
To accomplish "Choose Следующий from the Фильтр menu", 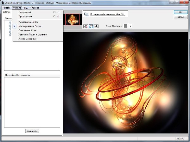I will coord(25,12).
